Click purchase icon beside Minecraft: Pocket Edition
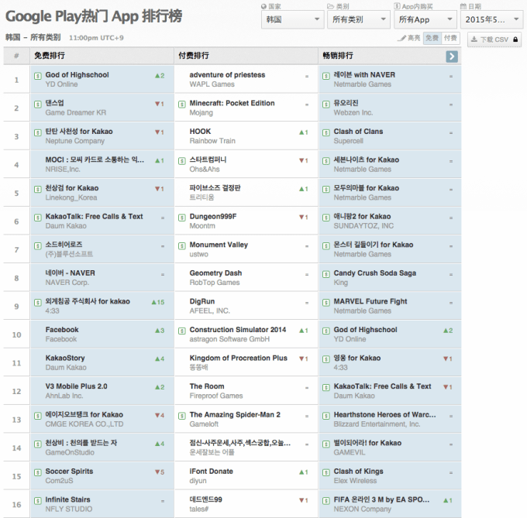 [182, 105]
